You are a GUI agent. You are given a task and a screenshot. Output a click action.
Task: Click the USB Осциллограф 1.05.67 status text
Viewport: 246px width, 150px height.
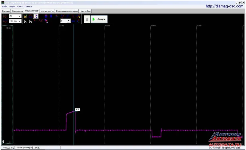[28, 148]
